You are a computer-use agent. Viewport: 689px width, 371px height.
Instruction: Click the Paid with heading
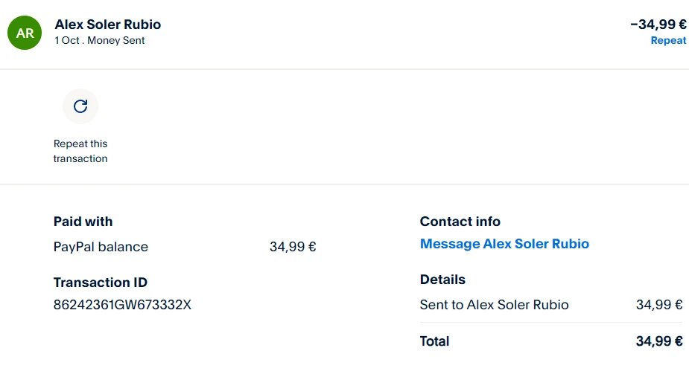[83, 222]
